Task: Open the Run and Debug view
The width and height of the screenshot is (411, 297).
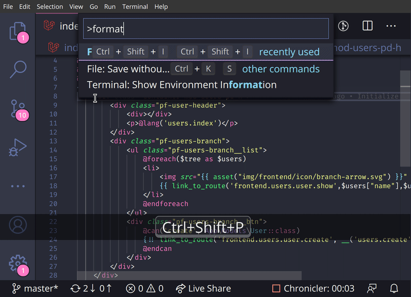Action: [x=17, y=147]
